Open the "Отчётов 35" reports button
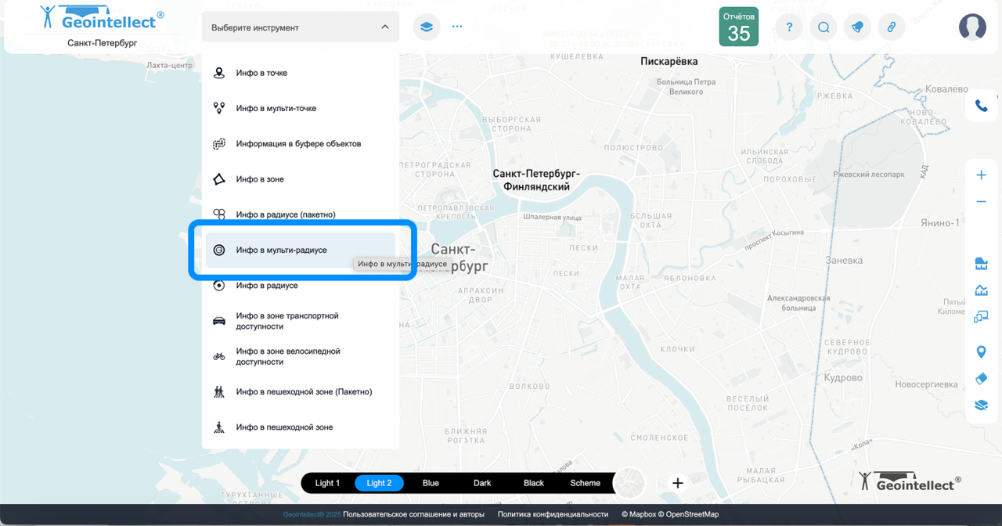 tap(739, 27)
